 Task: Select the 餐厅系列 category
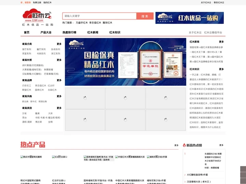[x=41, y=49]
